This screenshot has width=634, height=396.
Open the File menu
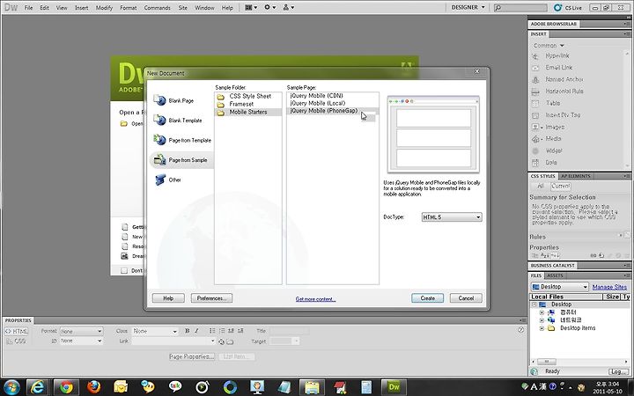[x=28, y=8]
